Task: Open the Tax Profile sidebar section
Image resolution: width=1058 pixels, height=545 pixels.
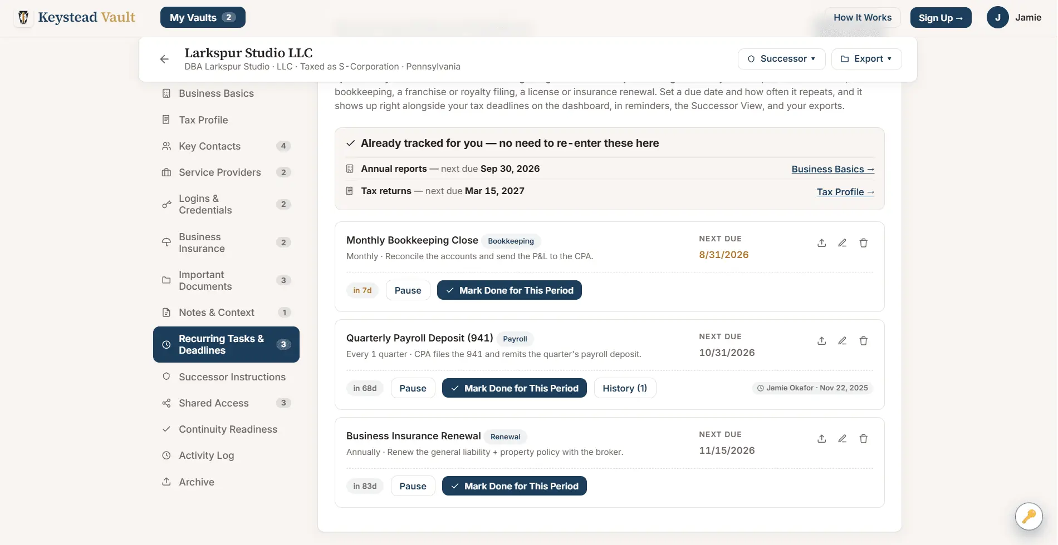Action: pyautogui.click(x=226, y=120)
